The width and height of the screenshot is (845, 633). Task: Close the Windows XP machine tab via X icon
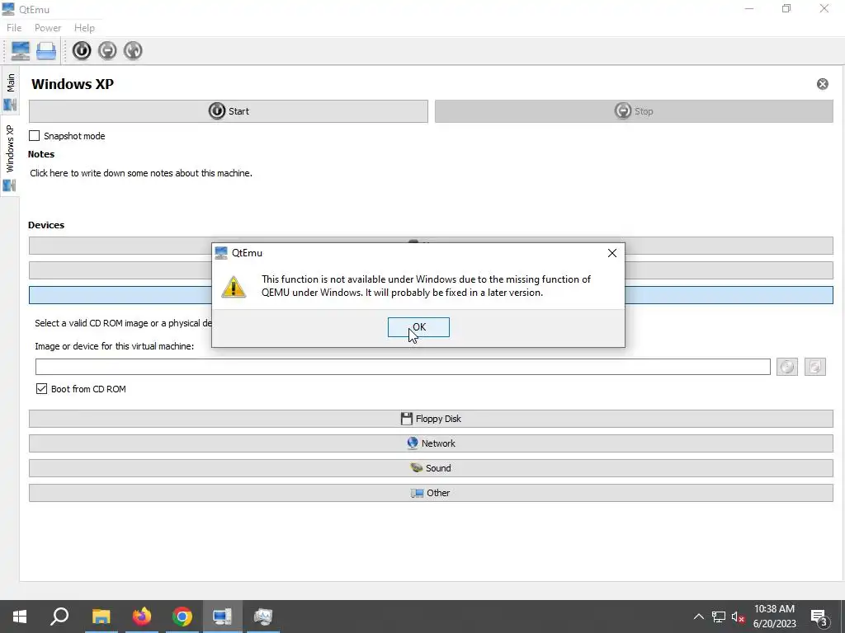(x=823, y=84)
